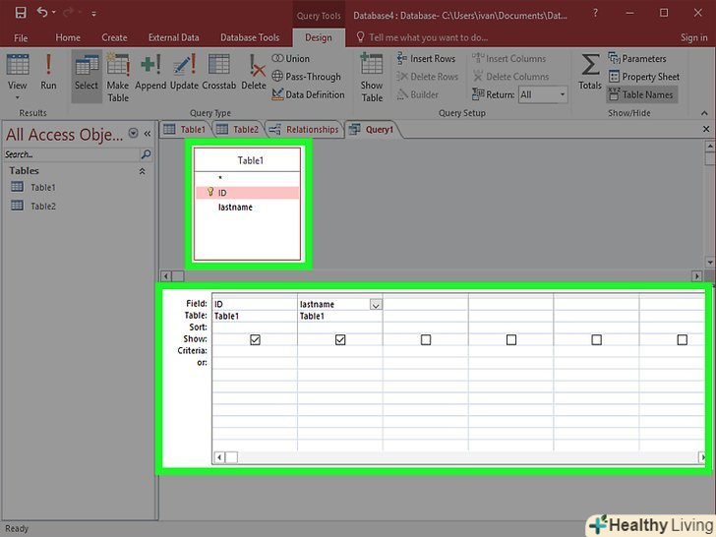The image size is (716, 537).
Task: Expand the Return value combo box
Action: click(x=563, y=94)
